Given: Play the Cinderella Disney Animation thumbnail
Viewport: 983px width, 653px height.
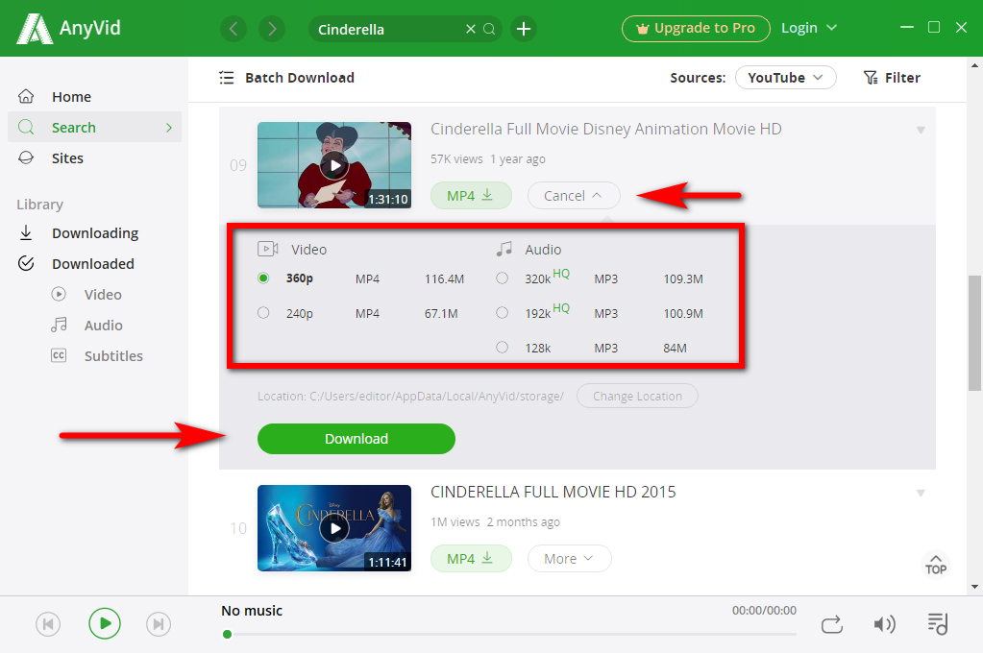Looking at the screenshot, I should [334, 165].
